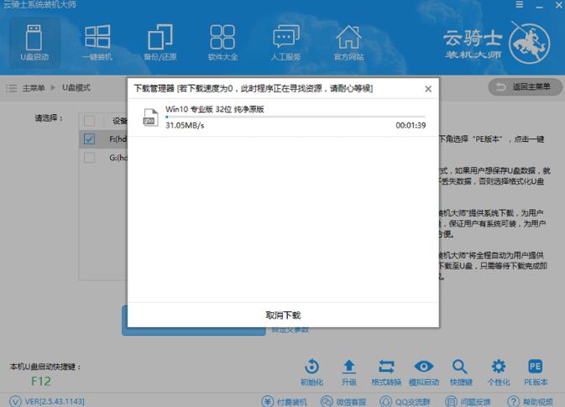Open 问题反馈 in the status bar
The width and height of the screenshot is (565, 407).
pos(468,401)
